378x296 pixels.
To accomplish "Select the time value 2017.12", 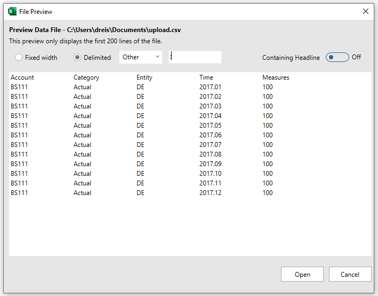I will [210, 193].
